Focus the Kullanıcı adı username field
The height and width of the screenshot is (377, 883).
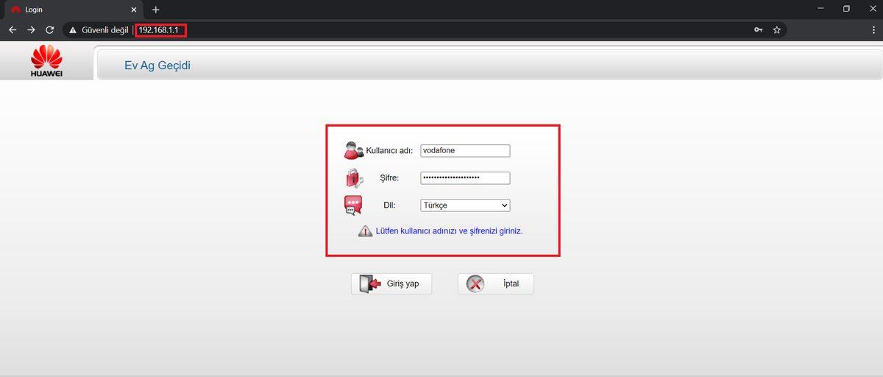[465, 150]
